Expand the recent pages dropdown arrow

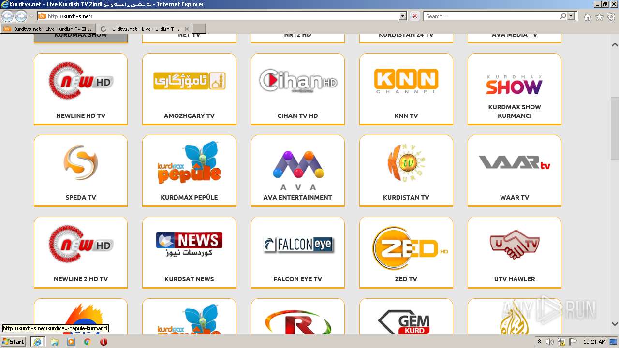(32, 16)
